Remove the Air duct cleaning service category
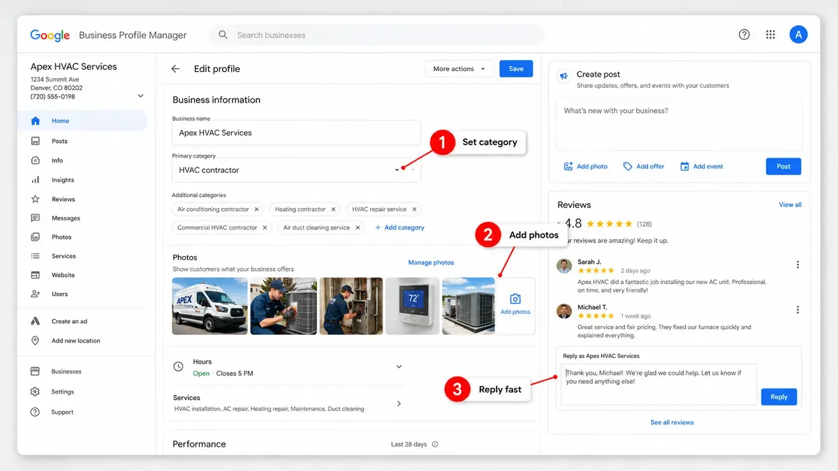838x471 pixels. click(358, 227)
